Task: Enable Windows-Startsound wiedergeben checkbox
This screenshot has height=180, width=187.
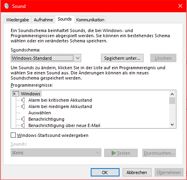Action: coord(13,135)
